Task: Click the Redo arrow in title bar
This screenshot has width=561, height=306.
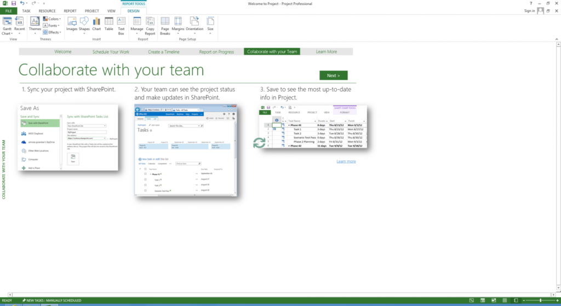Action: click(33, 3)
